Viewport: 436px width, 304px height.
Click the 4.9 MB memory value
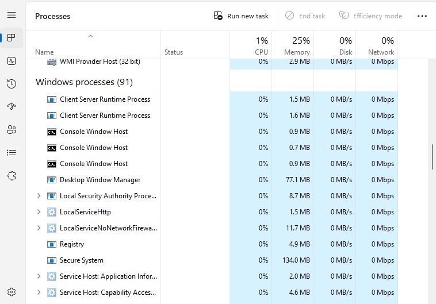299,244
